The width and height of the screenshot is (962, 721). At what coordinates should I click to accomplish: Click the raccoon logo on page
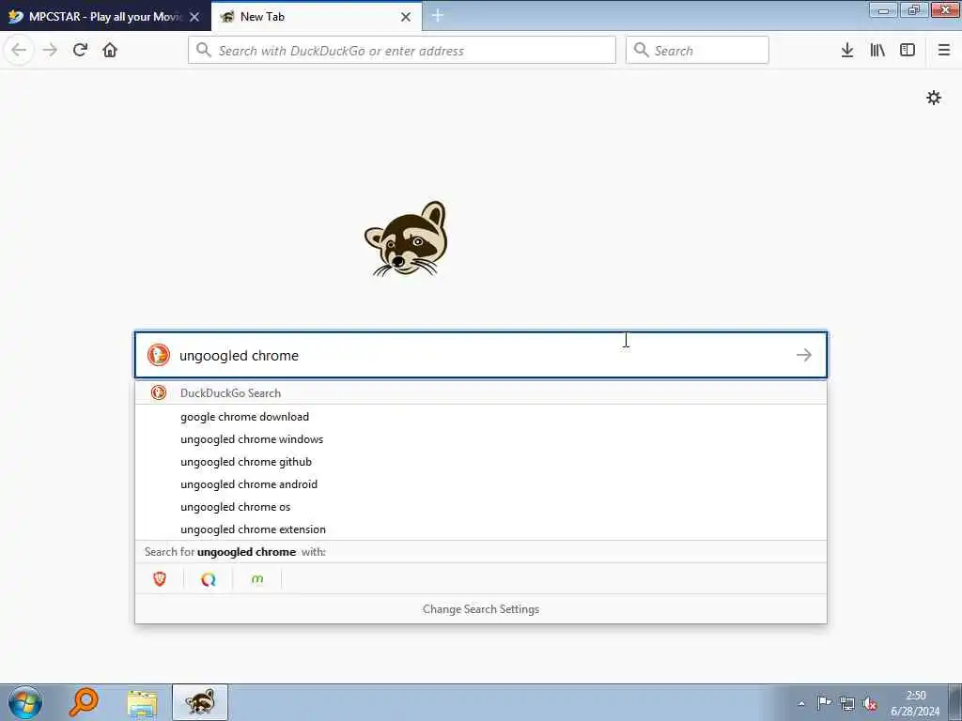406,238
